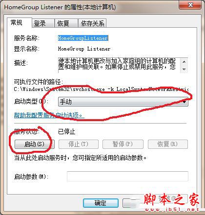Select the 常规 tab

point(20,22)
